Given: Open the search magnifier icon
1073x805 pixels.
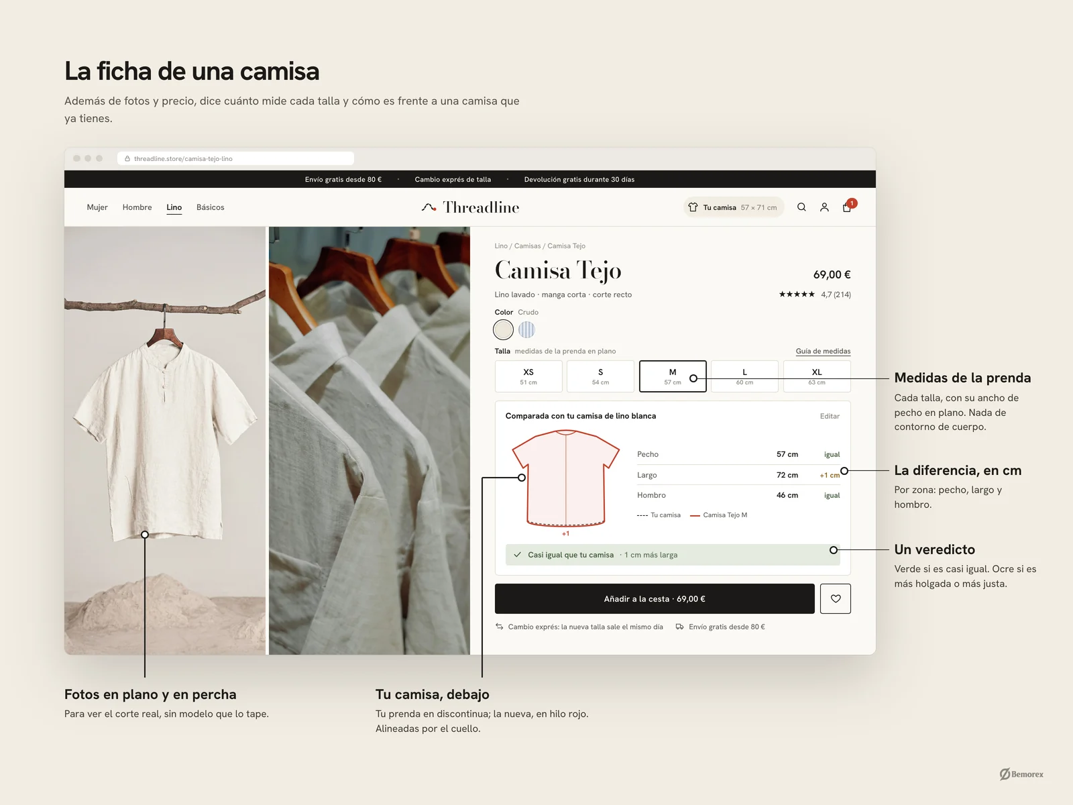Looking at the screenshot, I should (801, 207).
